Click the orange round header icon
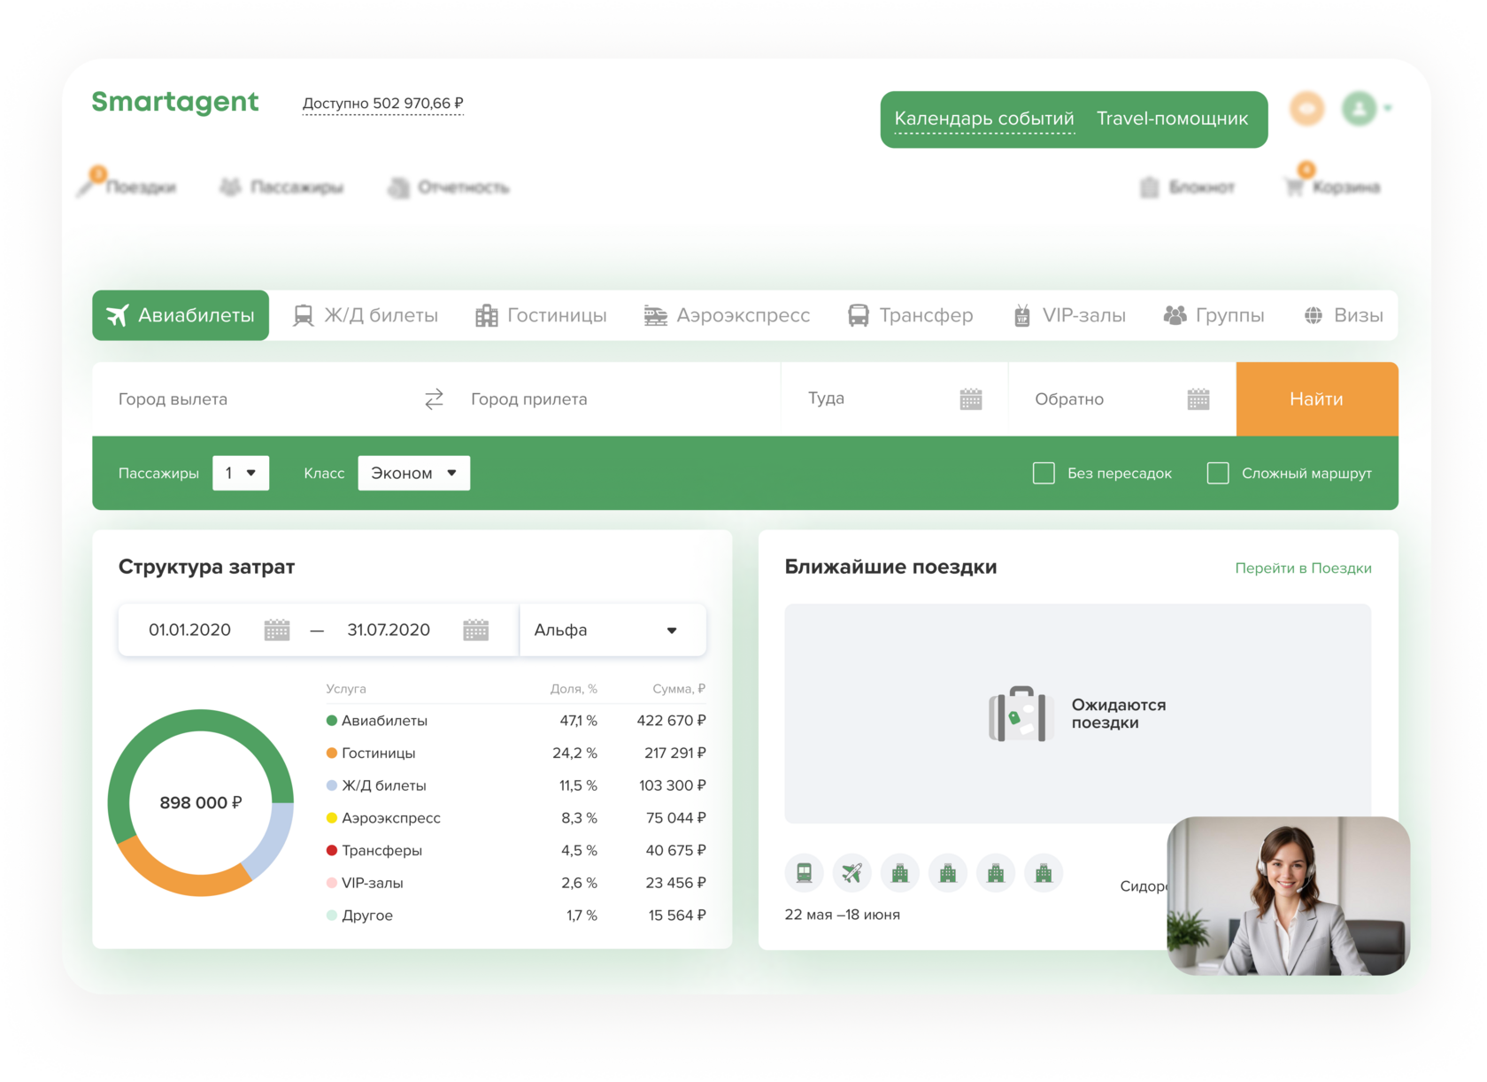This screenshot has width=1487, height=1082. pyautogui.click(x=1306, y=108)
